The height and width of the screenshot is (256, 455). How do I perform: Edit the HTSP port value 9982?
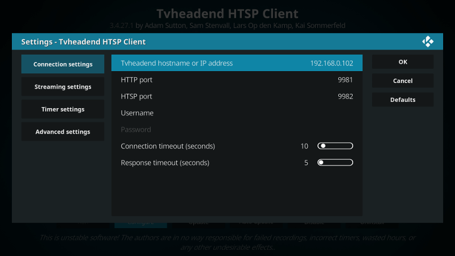click(345, 96)
